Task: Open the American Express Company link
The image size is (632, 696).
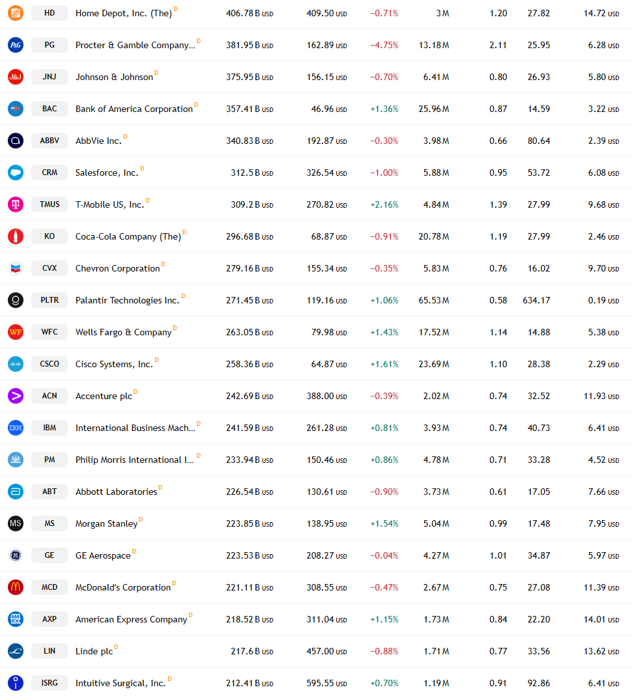Action: pyautogui.click(x=132, y=620)
